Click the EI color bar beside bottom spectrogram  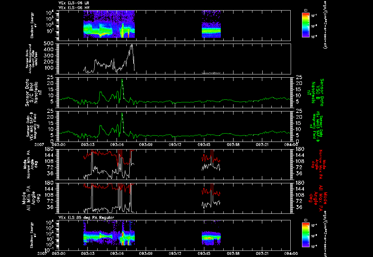(306, 235)
